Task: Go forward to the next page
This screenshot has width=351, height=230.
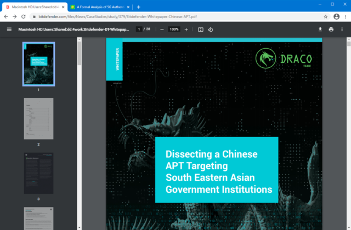Action: click(x=15, y=16)
